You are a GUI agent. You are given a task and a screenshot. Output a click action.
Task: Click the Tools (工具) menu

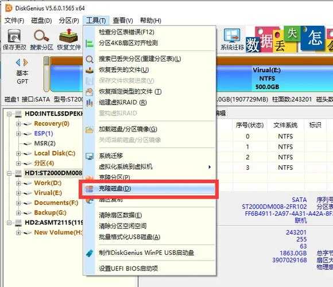[96, 21]
